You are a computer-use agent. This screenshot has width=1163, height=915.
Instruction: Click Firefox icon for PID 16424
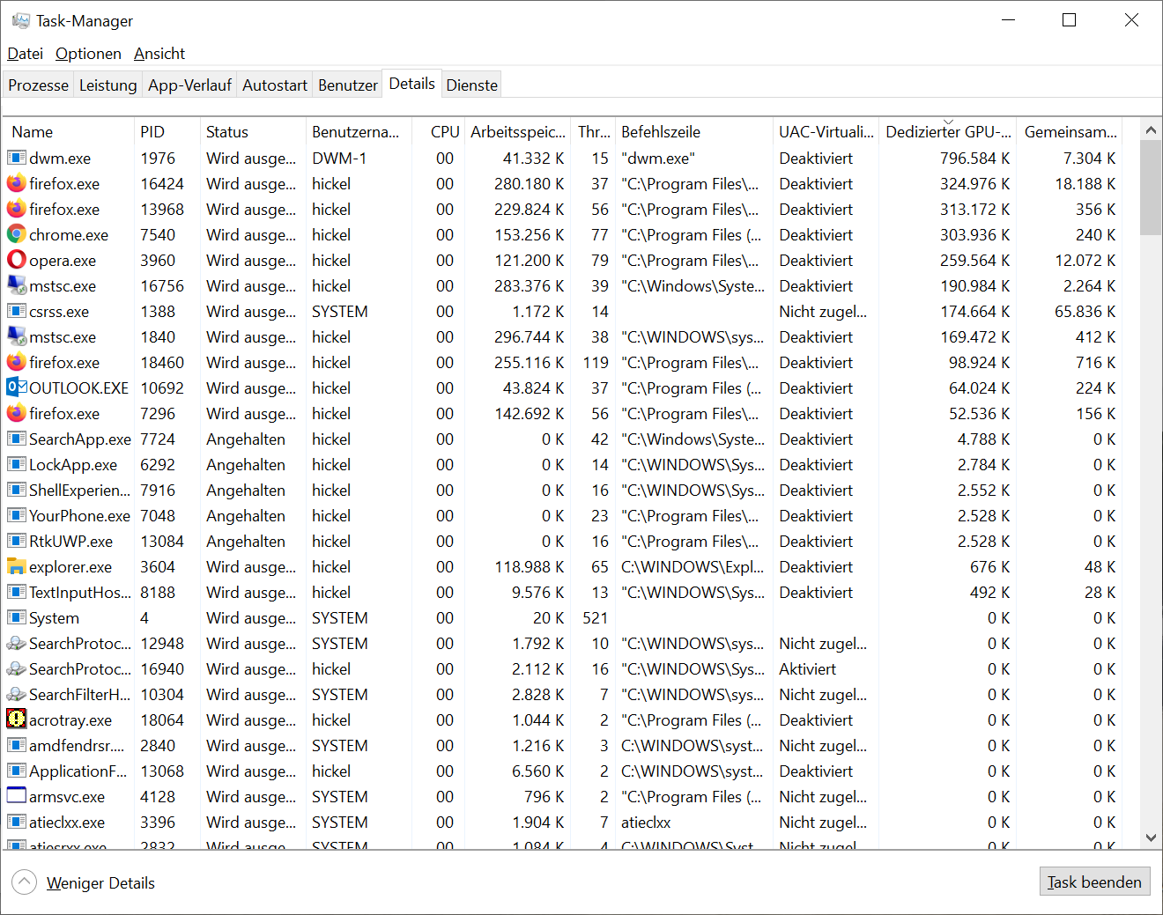[x=17, y=184]
